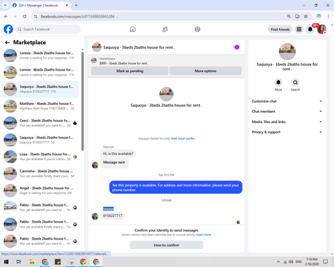
Task: Expand the Privacy & support section
Action: point(287,132)
